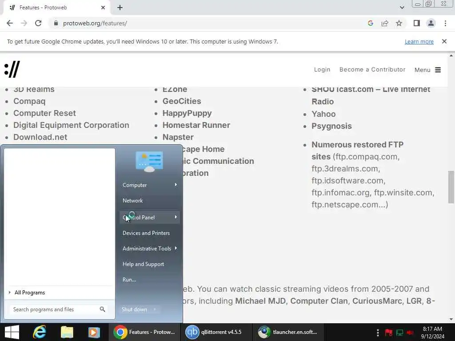Bookmark page with the star icon
The width and height of the screenshot is (455, 341).
pos(399,23)
